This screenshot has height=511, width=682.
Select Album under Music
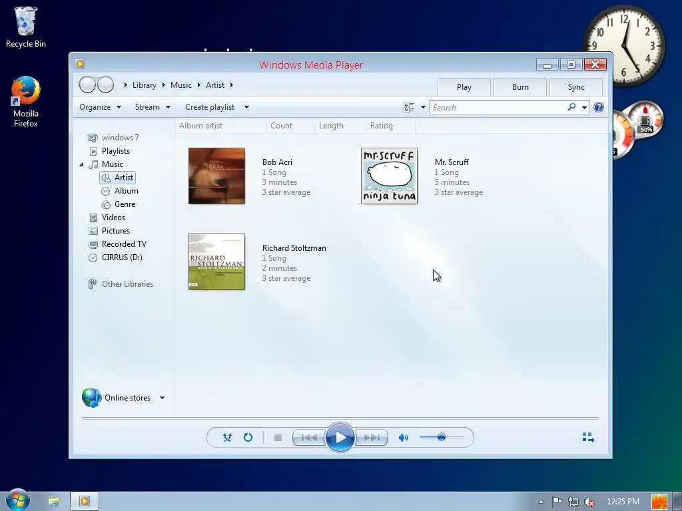point(120,191)
